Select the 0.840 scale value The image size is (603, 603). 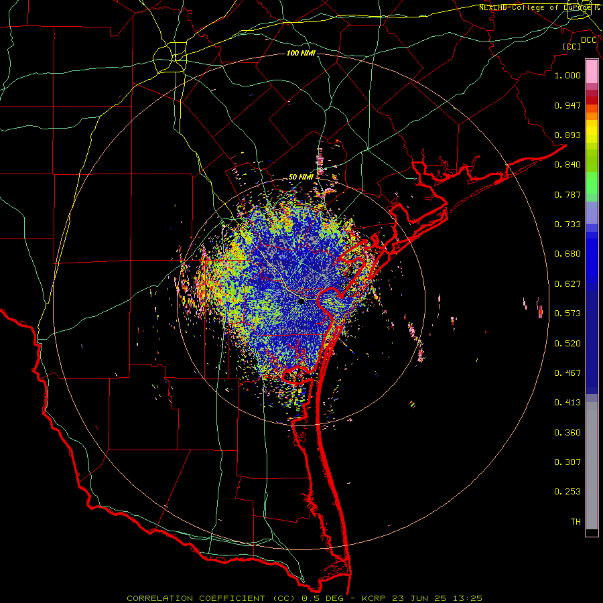567,165
